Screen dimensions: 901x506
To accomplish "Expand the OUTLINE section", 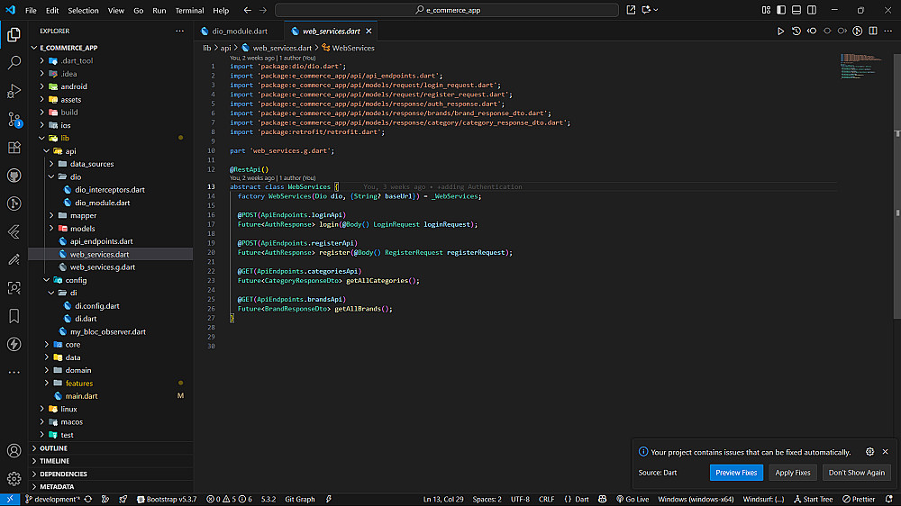I will [x=54, y=447].
